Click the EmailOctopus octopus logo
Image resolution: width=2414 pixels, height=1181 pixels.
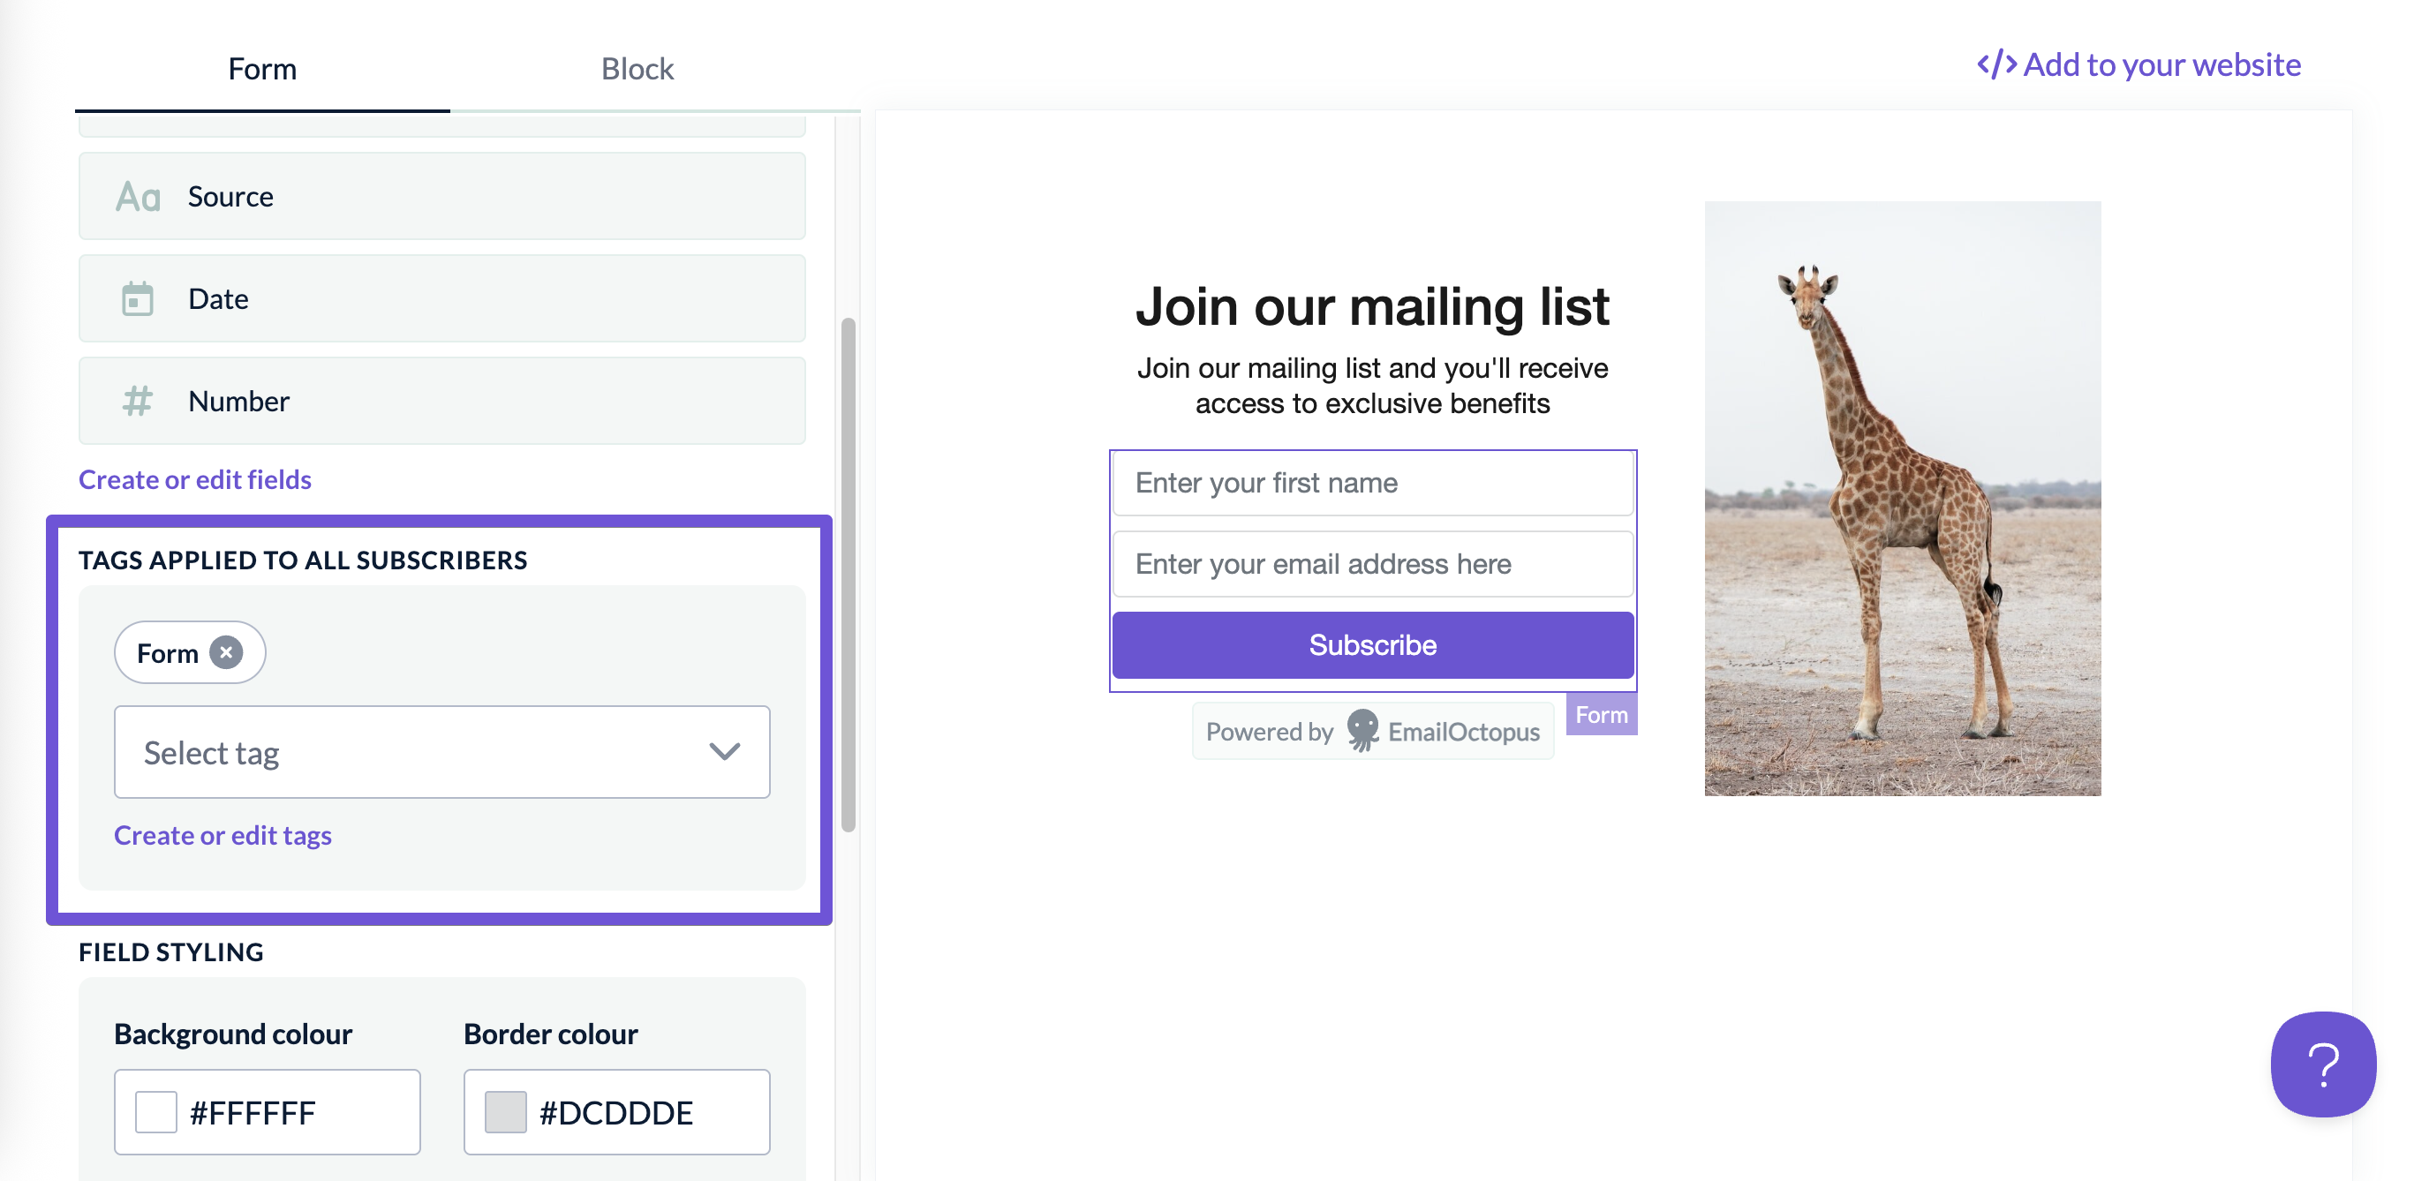[x=1362, y=731]
